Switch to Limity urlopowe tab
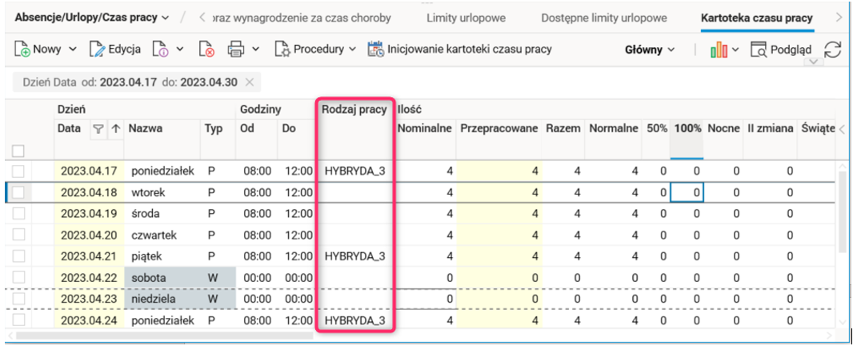The height and width of the screenshot is (350, 857). point(466,18)
